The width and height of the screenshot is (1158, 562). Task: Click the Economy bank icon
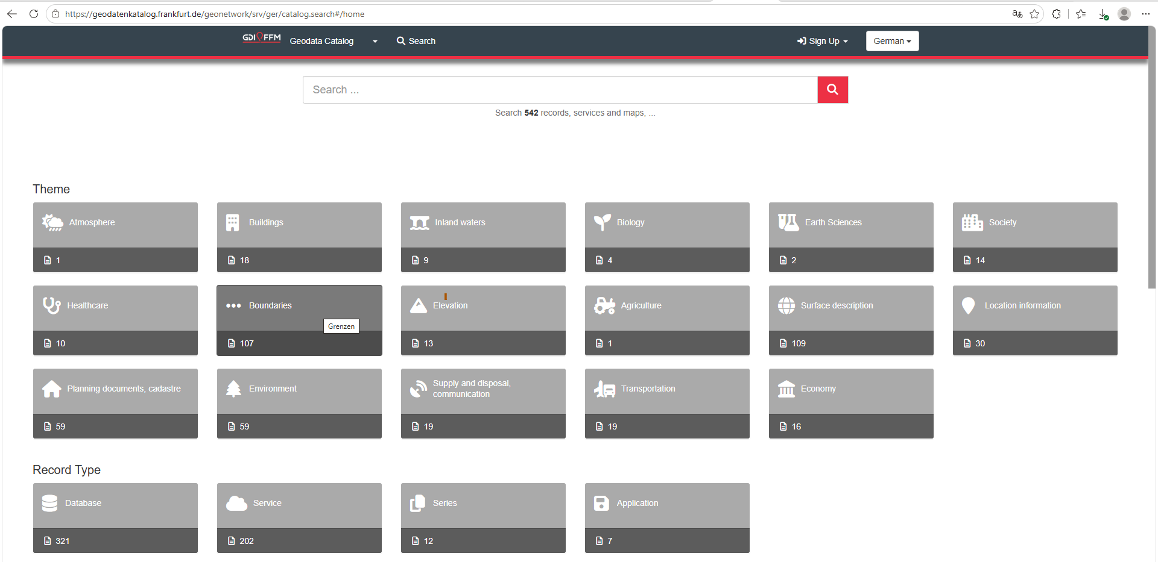[786, 389]
